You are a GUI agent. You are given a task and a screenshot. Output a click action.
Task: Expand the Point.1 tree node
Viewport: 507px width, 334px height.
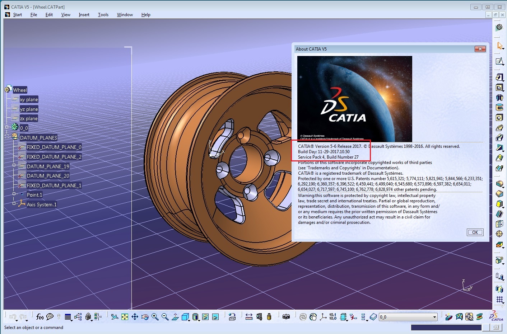(14, 194)
